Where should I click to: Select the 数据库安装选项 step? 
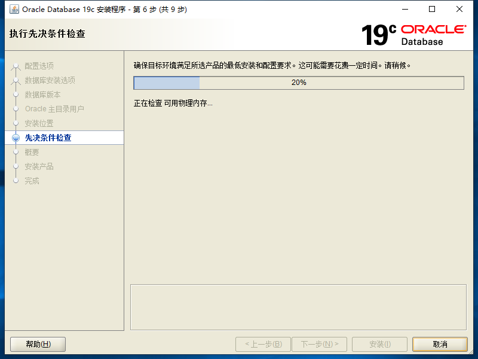tap(50, 80)
